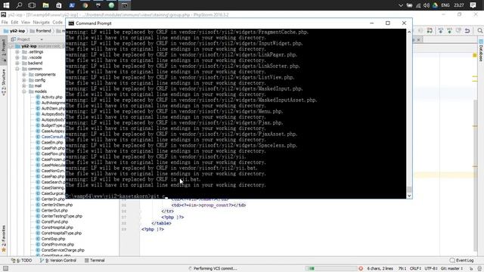This screenshot has width=484, height=272.
Task: Switch to Chrome in the taskbar
Action: pos(85,5)
